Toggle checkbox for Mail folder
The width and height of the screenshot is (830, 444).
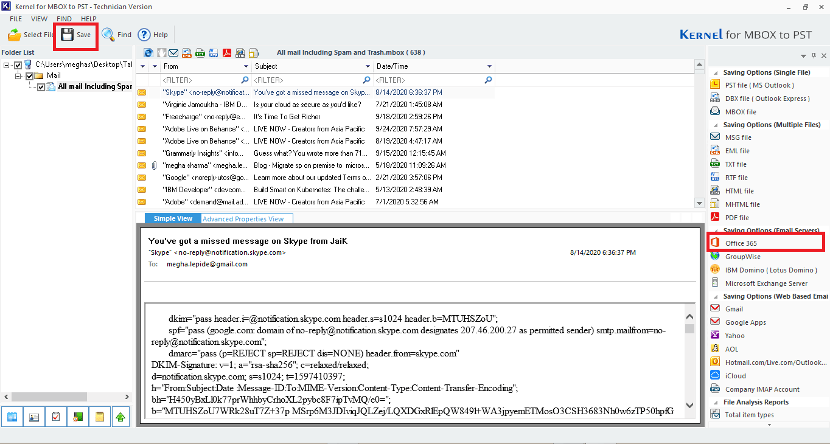(29, 76)
